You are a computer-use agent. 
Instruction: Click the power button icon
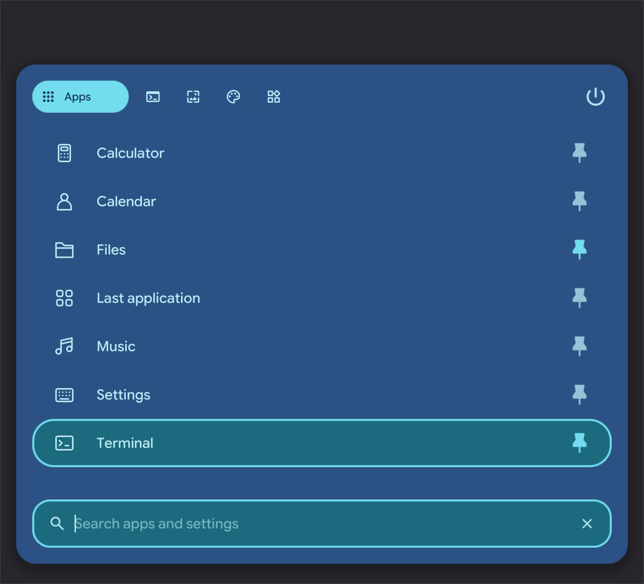pyautogui.click(x=596, y=97)
